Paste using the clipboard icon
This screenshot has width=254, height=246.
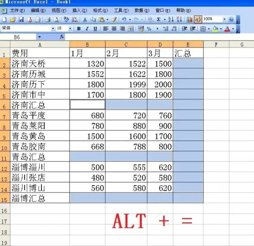point(102,20)
